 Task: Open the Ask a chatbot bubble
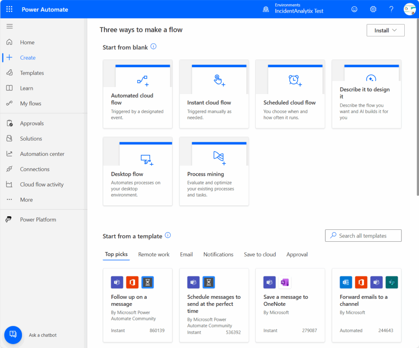click(x=13, y=335)
